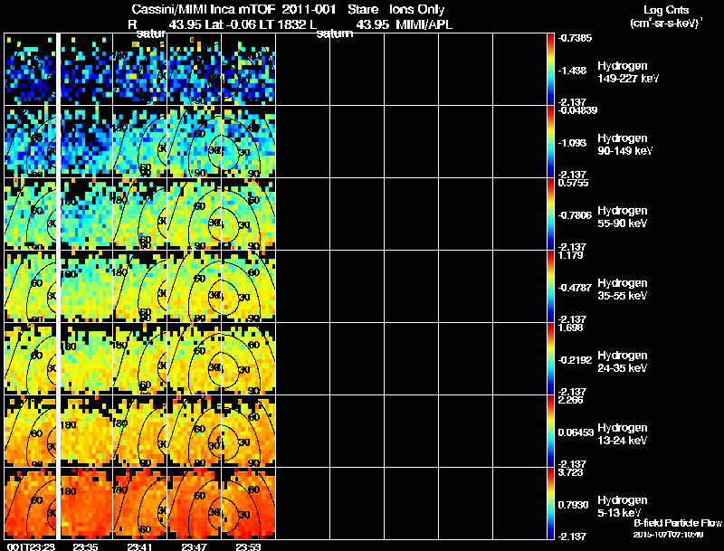Click the '-1.093' colorbar value
The width and height of the screenshot is (724, 551).
[x=572, y=143]
